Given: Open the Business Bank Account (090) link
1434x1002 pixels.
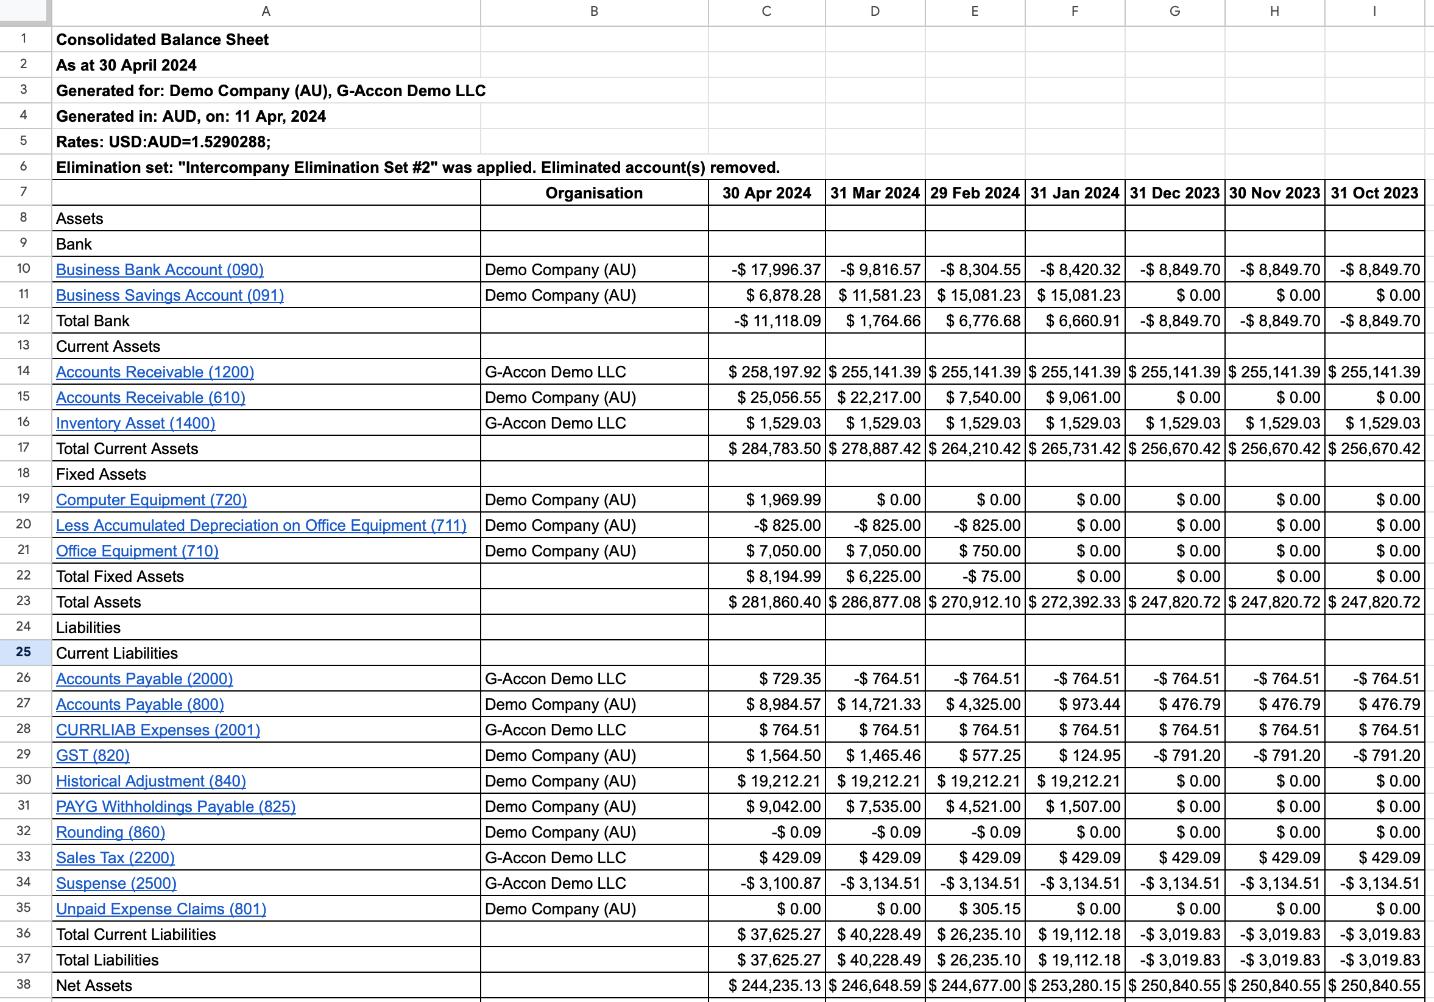Looking at the screenshot, I should [160, 270].
